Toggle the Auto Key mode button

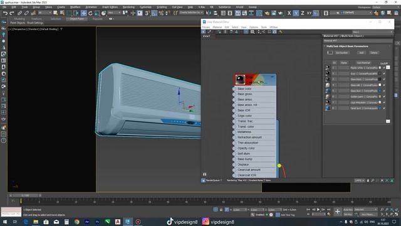click(348, 210)
